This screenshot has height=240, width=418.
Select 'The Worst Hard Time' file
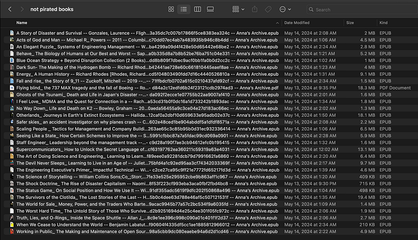click(147, 211)
